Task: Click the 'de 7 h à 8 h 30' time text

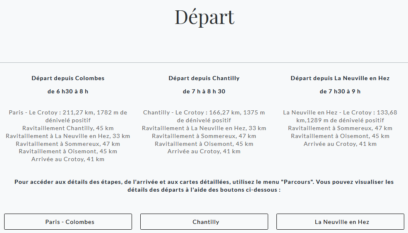Action: (204, 91)
